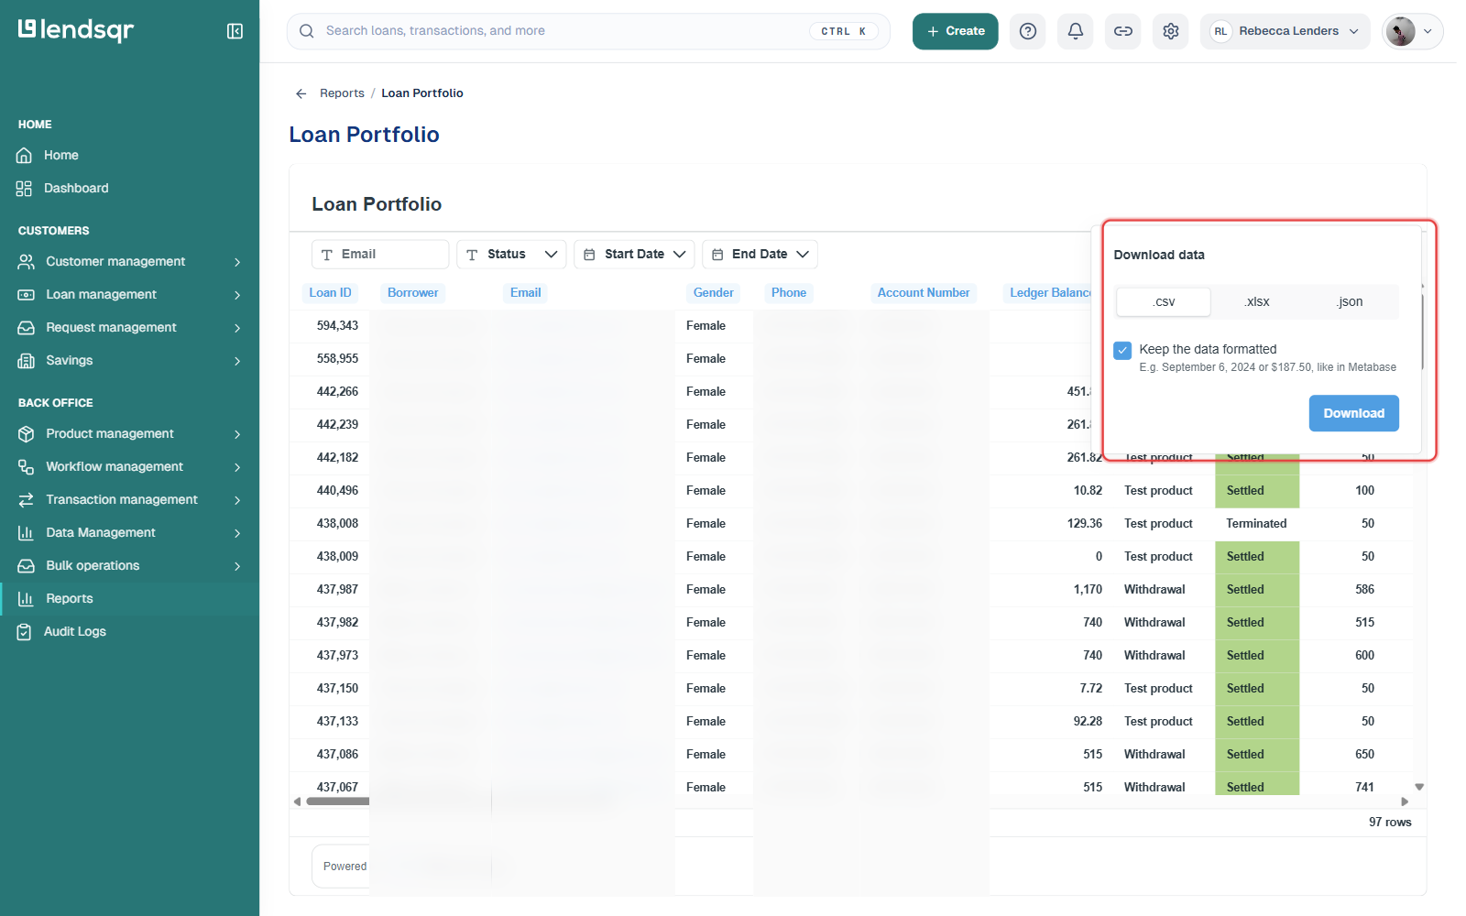
Task: Click the Reports bar chart icon
Action: click(x=27, y=599)
